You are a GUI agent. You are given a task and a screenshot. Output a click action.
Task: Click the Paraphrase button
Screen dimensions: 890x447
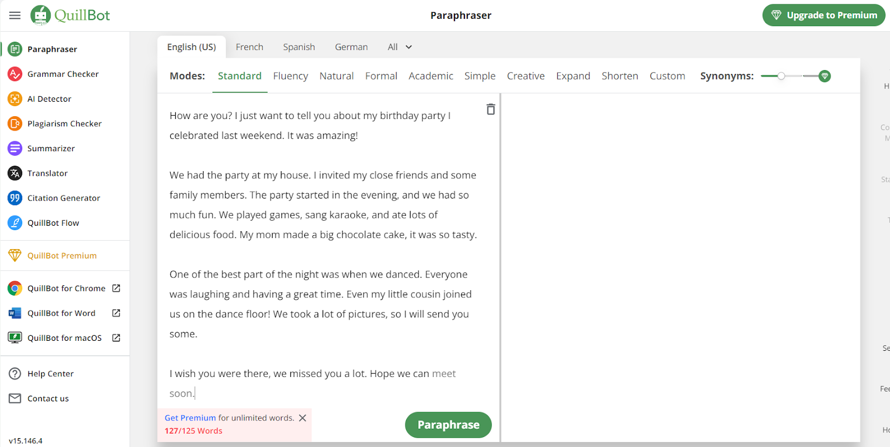click(x=448, y=425)
